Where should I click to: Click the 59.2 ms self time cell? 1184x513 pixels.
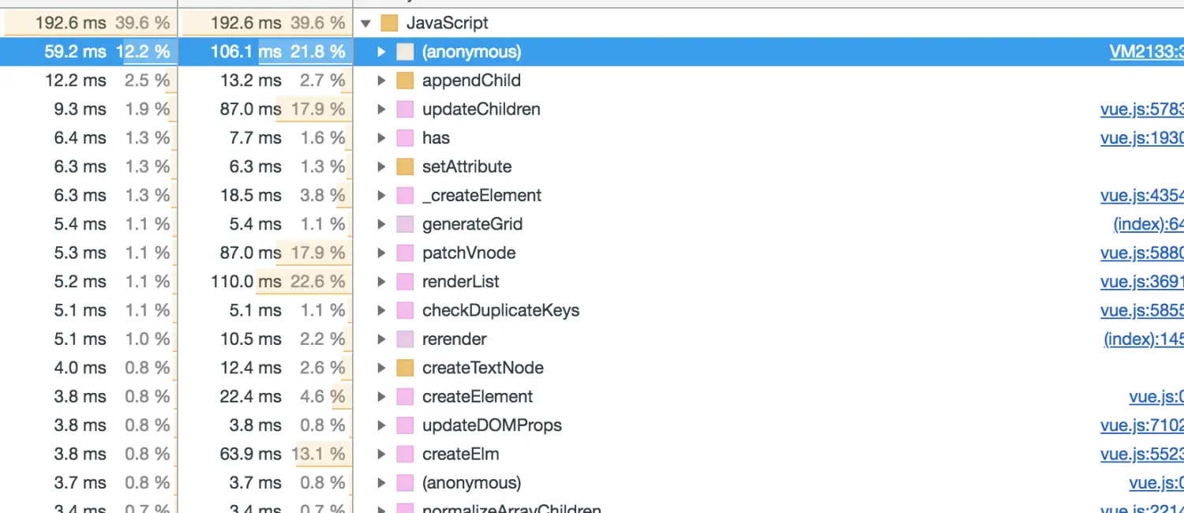pos(88,52)
